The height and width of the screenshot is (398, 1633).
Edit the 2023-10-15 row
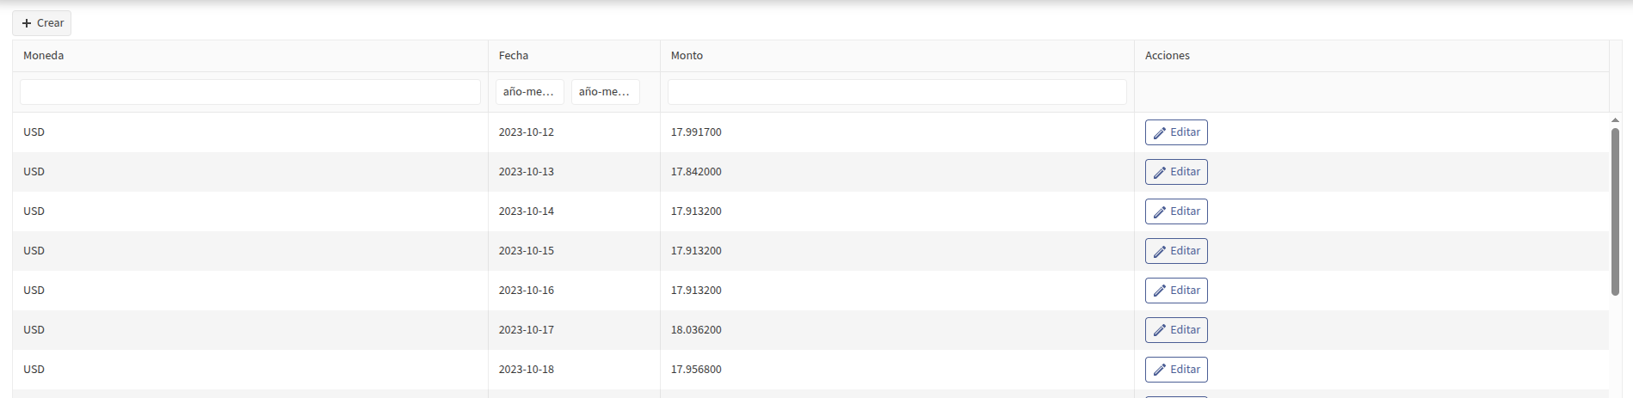tap(1176, 251)
